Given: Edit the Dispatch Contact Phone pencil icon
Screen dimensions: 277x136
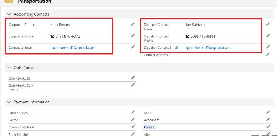Looking at the screenshot, I should 268,36.
